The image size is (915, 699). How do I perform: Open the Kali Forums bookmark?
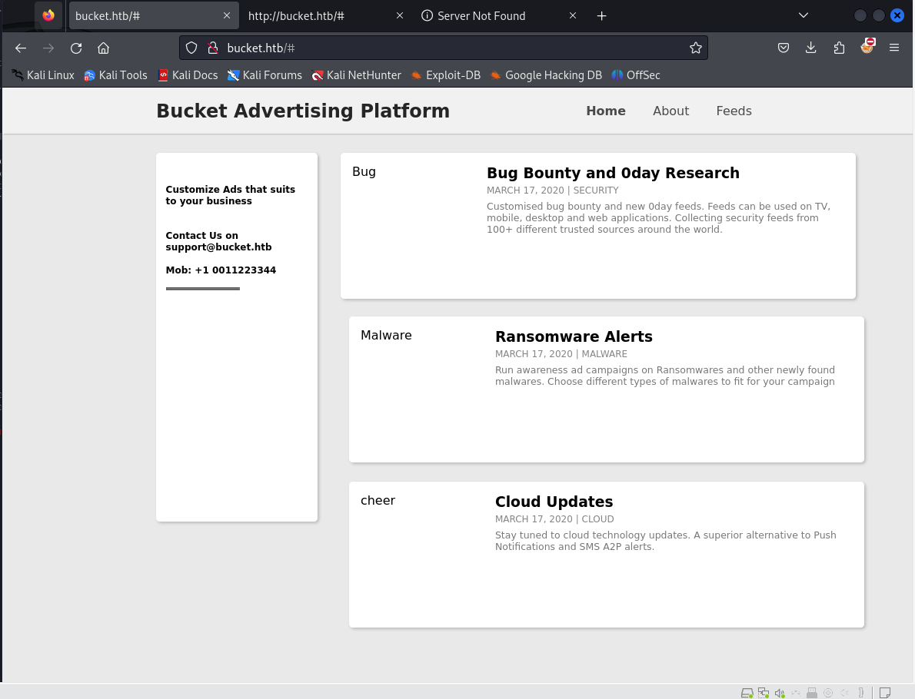265,75
